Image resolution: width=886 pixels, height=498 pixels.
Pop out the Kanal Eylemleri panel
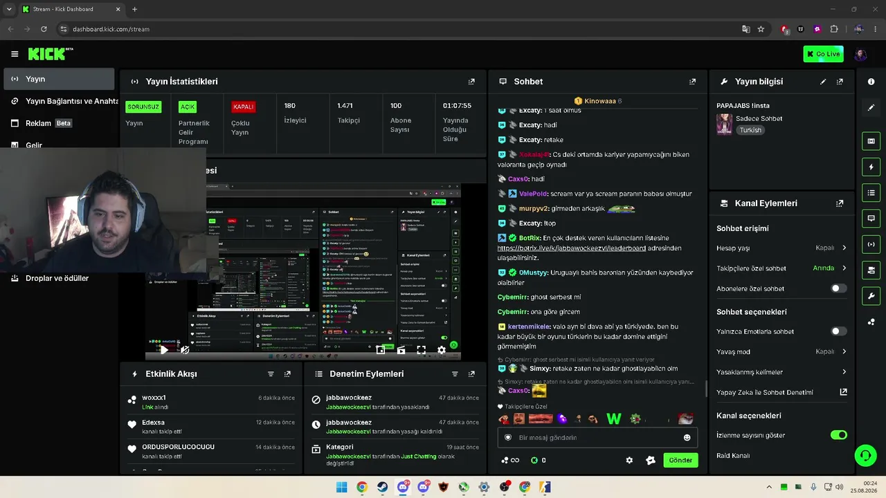[840, 203]
